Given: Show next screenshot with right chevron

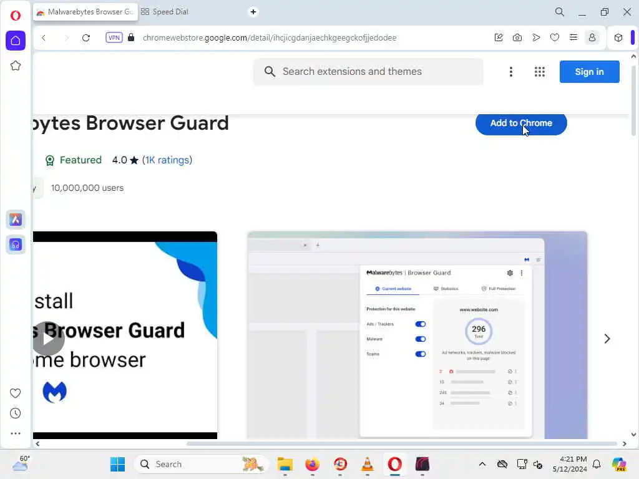Looking at the screenshot, I should pyautogui.click(x=607, y=339).
